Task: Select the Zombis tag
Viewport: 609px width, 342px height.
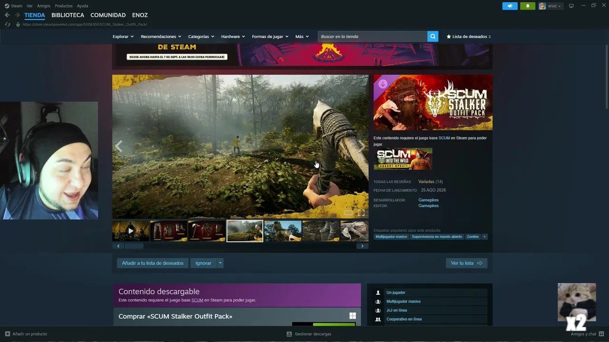Action: 472,237
